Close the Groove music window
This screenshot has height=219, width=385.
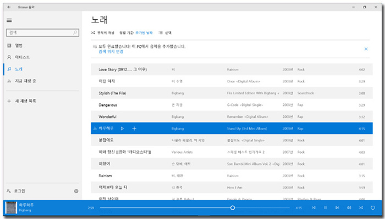(x=376, y=7)
